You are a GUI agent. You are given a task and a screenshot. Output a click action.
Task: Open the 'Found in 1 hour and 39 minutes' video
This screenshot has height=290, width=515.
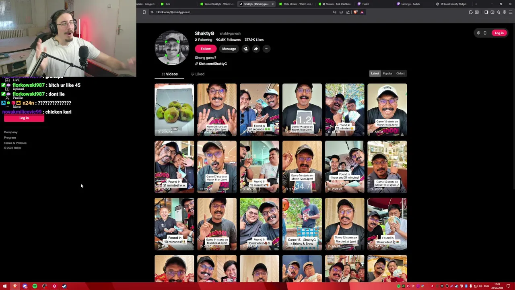click(x=345, y=167)
